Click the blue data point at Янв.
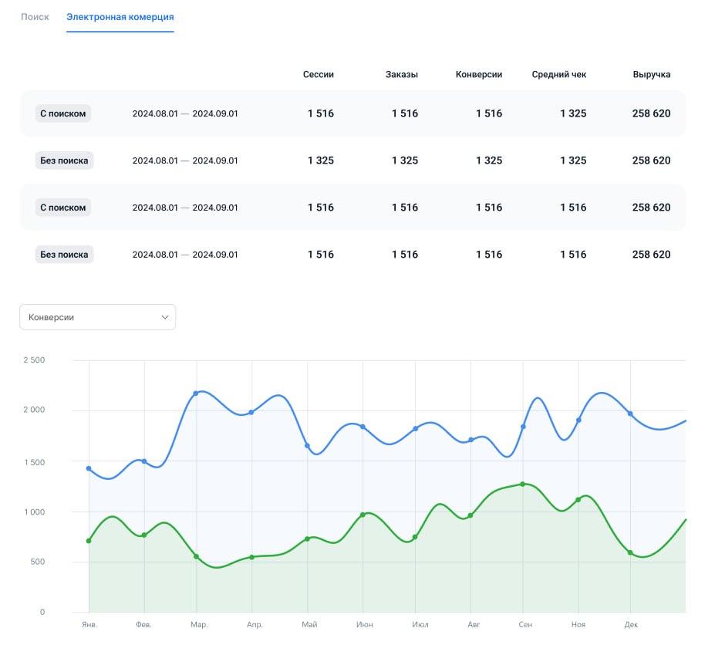This screenshot has width=715, height=645. [89, 468]
